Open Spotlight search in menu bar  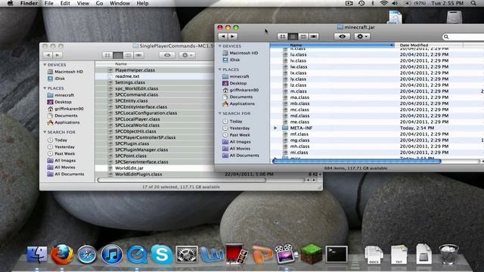click(473, 3)
